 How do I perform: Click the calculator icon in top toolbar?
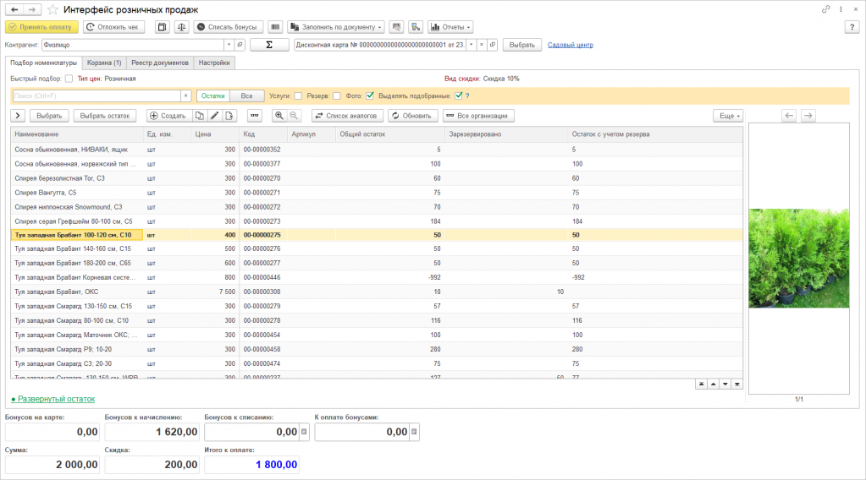[162, 27]
